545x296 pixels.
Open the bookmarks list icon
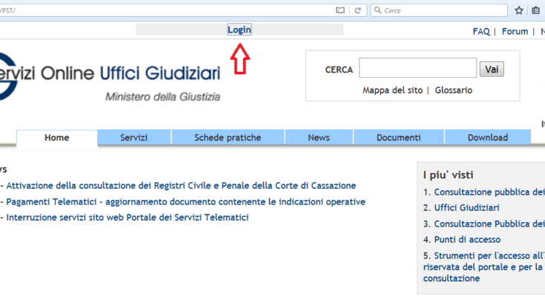pos(535,10)
